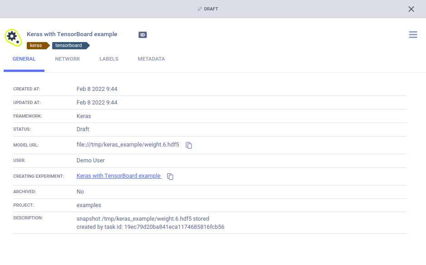Click the Draft status value
The width and height of the screenshot is (426, 265).
pyautogui.click(x=83, y=129)
